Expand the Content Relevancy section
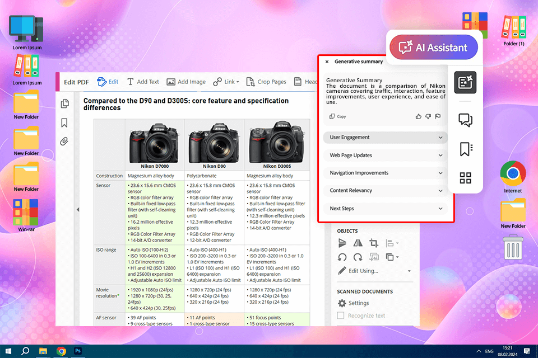 click(386, 191)
